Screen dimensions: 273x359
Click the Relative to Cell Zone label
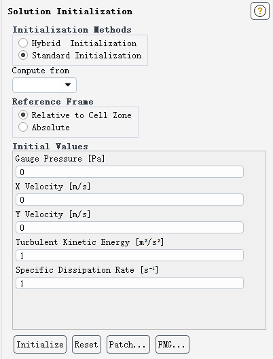(81, 115)
